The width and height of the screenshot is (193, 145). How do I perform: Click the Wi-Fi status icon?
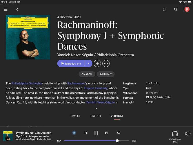click(181, 2)
